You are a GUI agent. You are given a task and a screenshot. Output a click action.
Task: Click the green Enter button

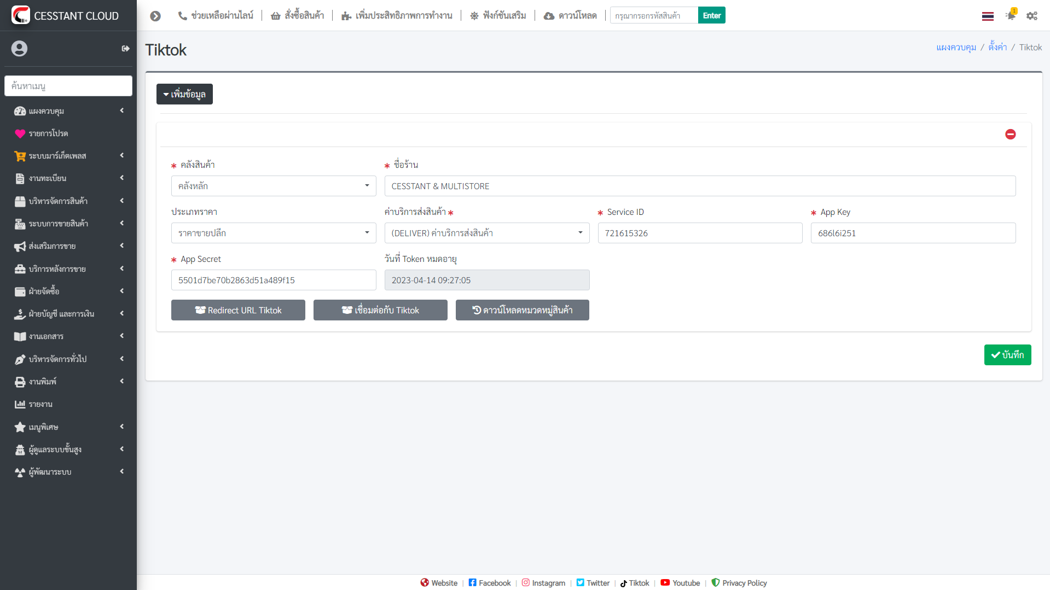coord(711,15)
